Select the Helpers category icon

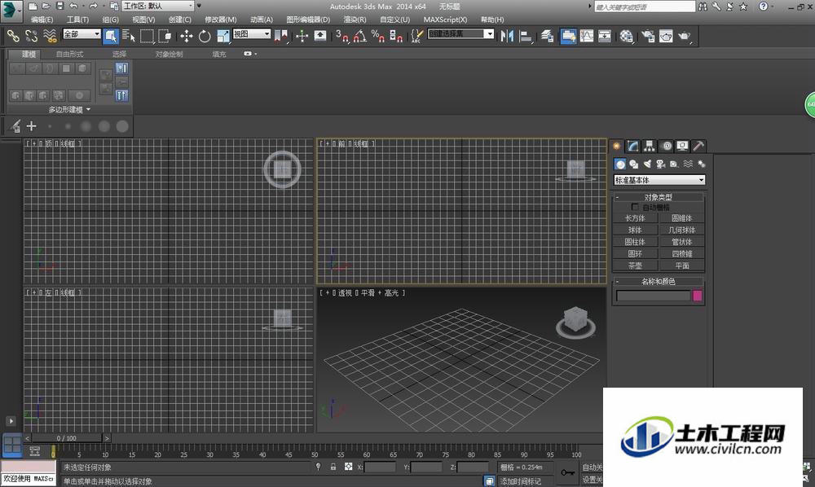pyautogui.click(x=674, y=164)
